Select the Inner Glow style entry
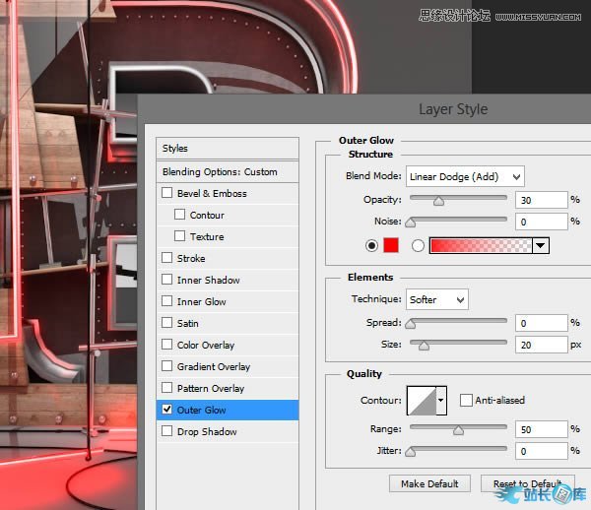 (x=202, y=301)
